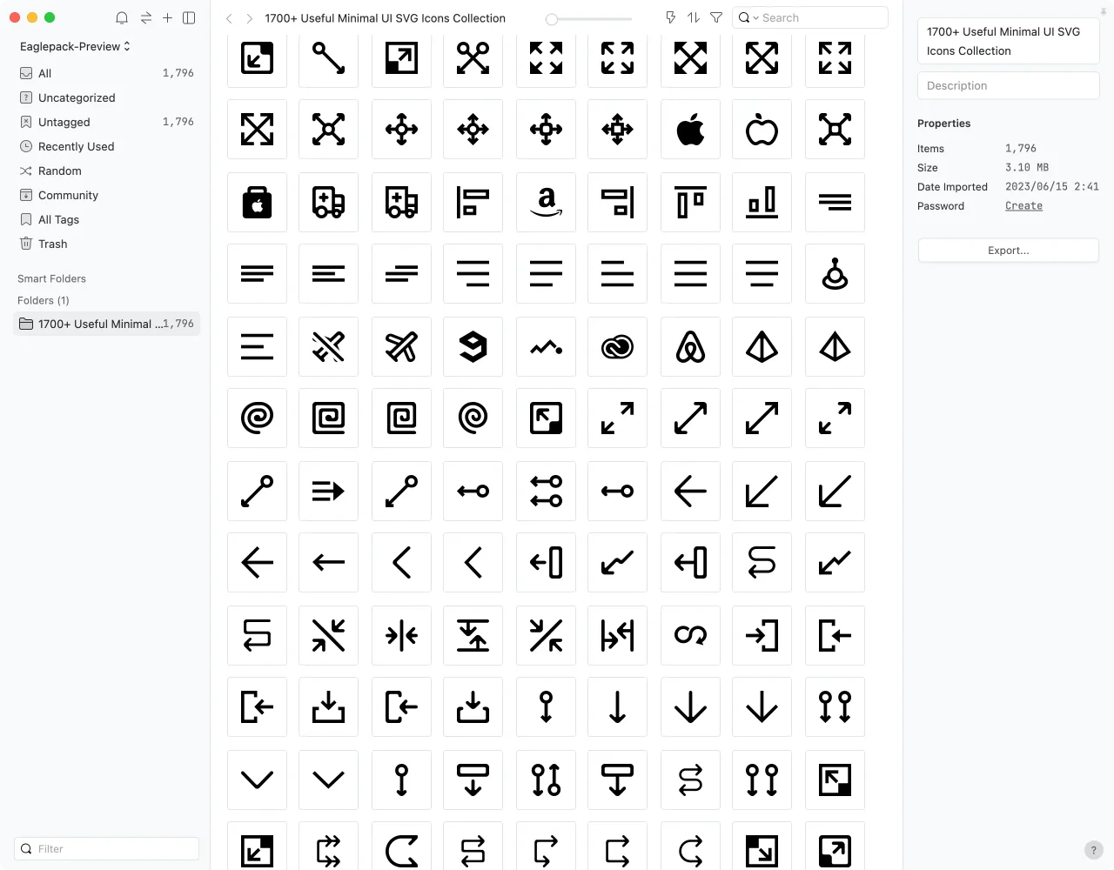Select the Apple logo icon thumbnail
The image size is (1114, 870).
(690, 130)
